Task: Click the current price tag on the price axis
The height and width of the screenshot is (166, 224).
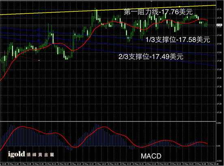Action: click(219, 25)
